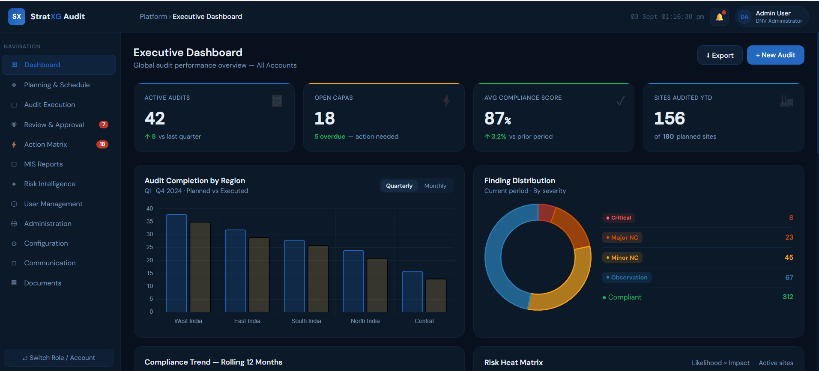Go to User Management

(59, 204)
